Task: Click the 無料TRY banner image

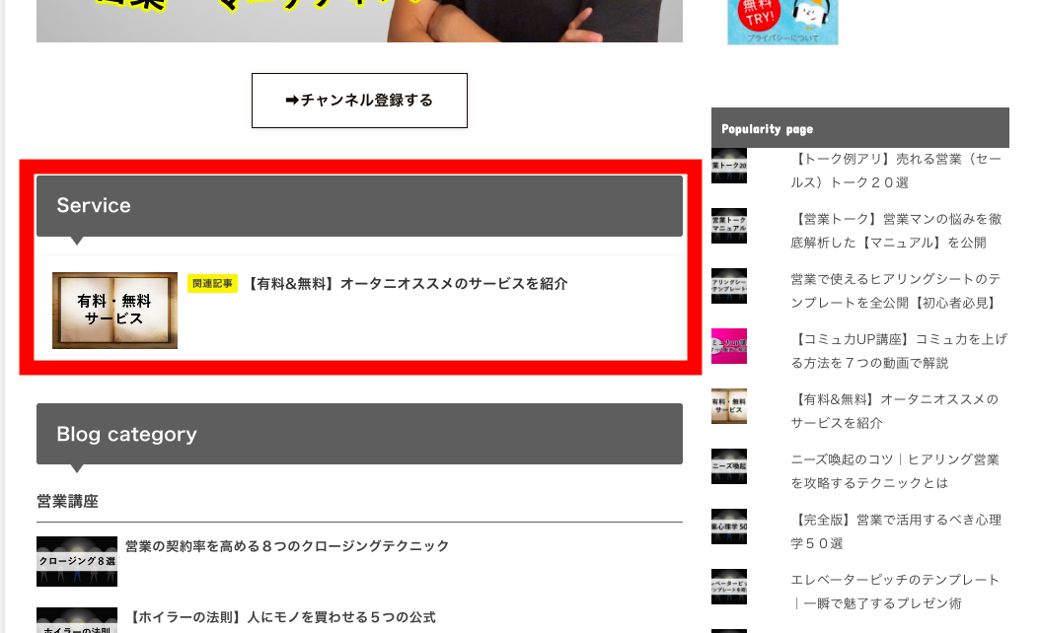Action: (782, 22)
